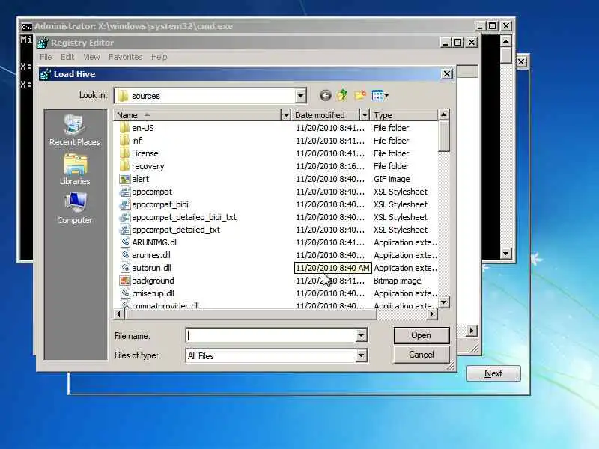Screen dimensions: 599x449
Task: Select the ARUNIMG.dll file icon
Action: [x=125, y=242]
